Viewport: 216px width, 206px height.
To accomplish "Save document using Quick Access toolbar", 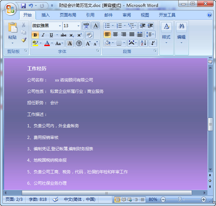I will coord(23,6).
